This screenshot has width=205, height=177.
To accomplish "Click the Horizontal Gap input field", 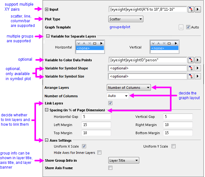I will click(x=96, y=117).
